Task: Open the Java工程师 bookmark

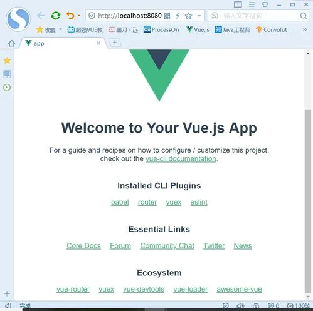Action: tap(232, 30)
